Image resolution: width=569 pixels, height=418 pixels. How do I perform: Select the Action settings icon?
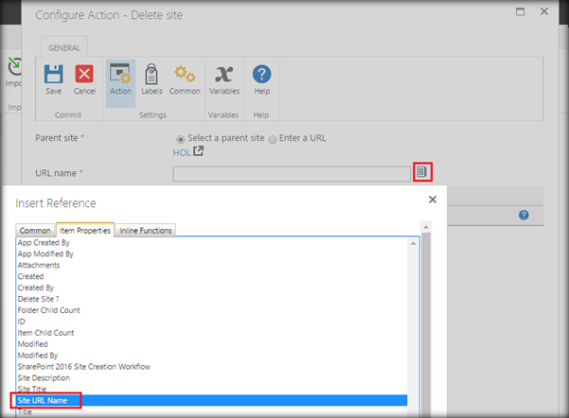[120, 74]
